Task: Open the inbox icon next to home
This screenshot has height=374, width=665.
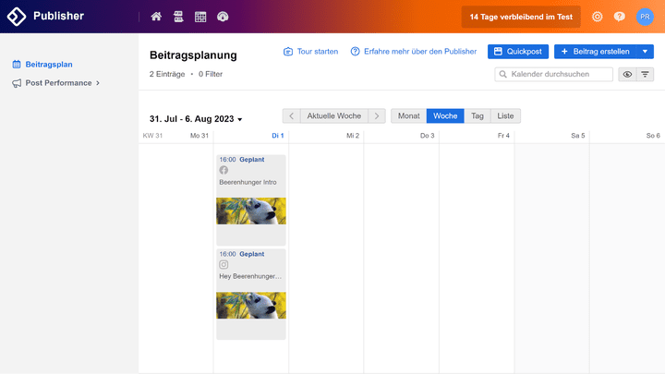Action: tap(178, 17)
